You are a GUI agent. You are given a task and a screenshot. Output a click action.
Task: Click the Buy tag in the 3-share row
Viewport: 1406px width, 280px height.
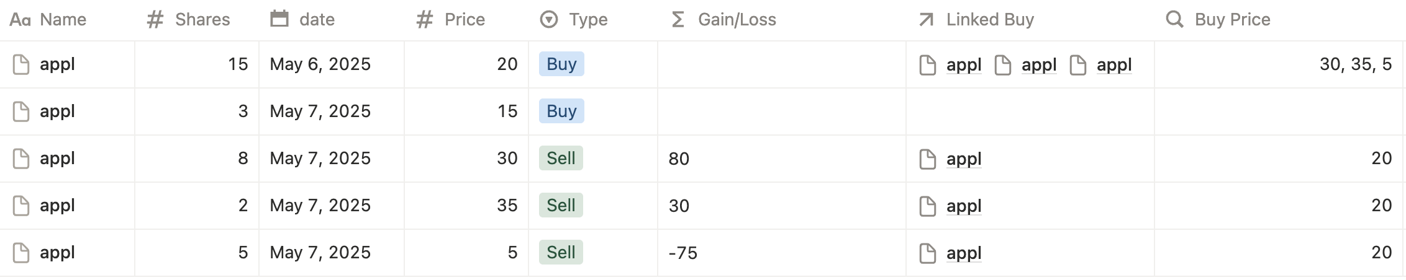click(x=561, y=112)
